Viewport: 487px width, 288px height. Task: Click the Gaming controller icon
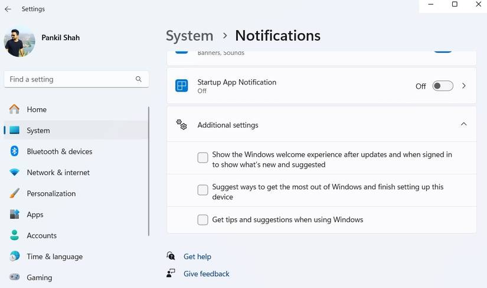coord(15,277)
